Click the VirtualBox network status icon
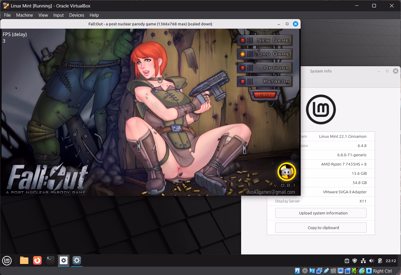Image resolution: width=401 pixels, height=275 pixels. [319, 271]
